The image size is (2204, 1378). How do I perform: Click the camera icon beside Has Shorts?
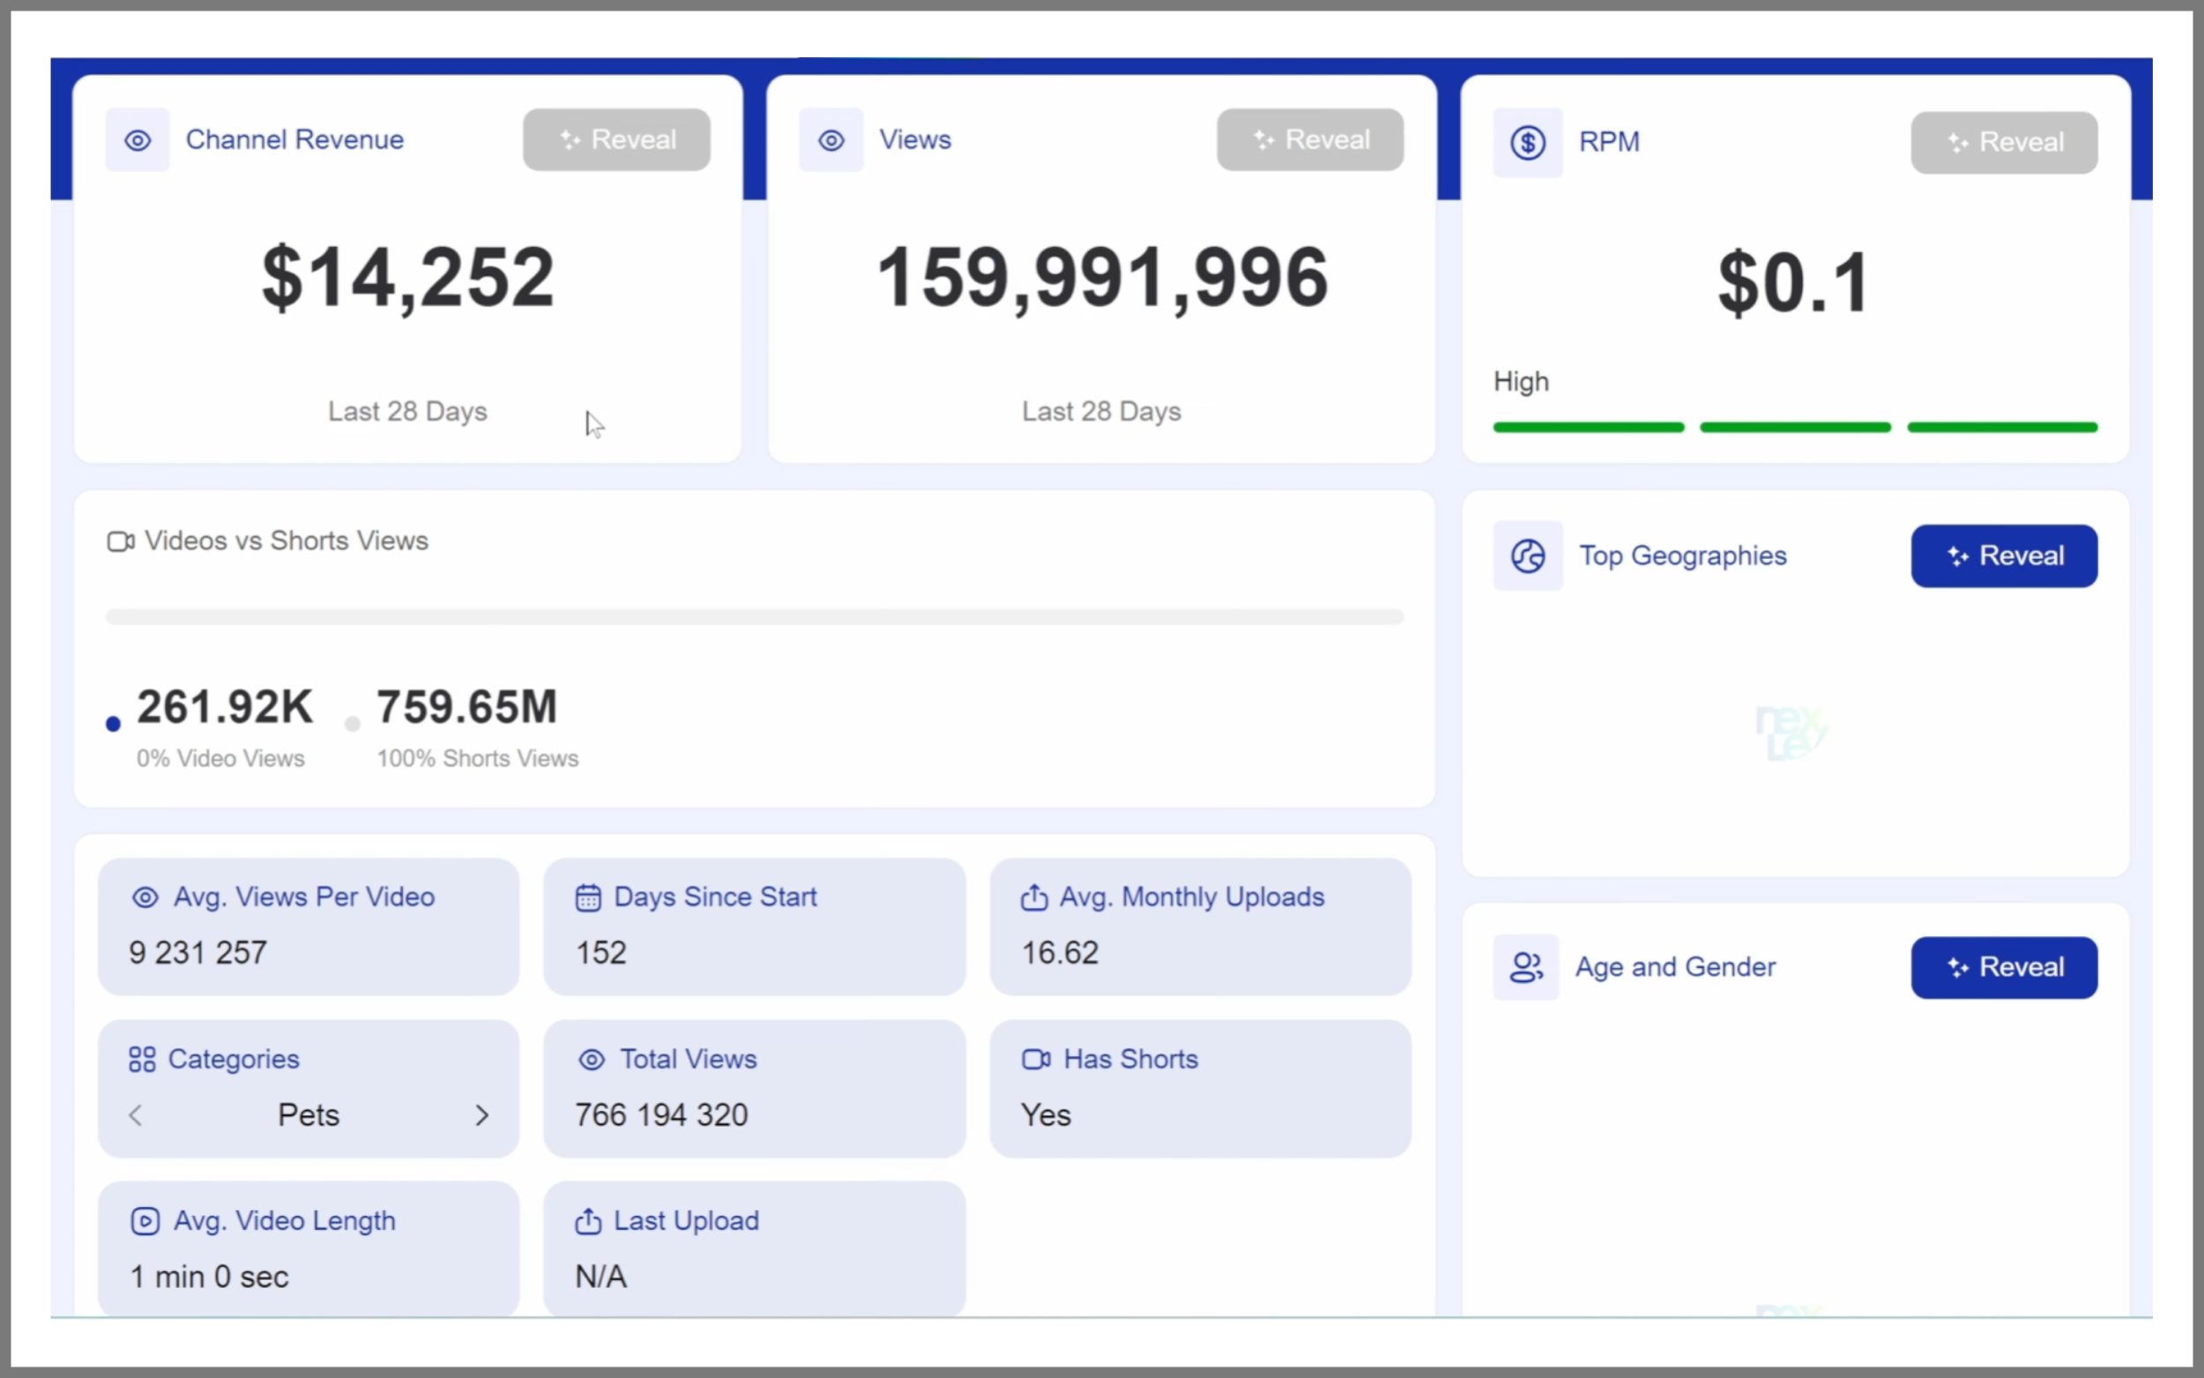coord(1036,1059)
